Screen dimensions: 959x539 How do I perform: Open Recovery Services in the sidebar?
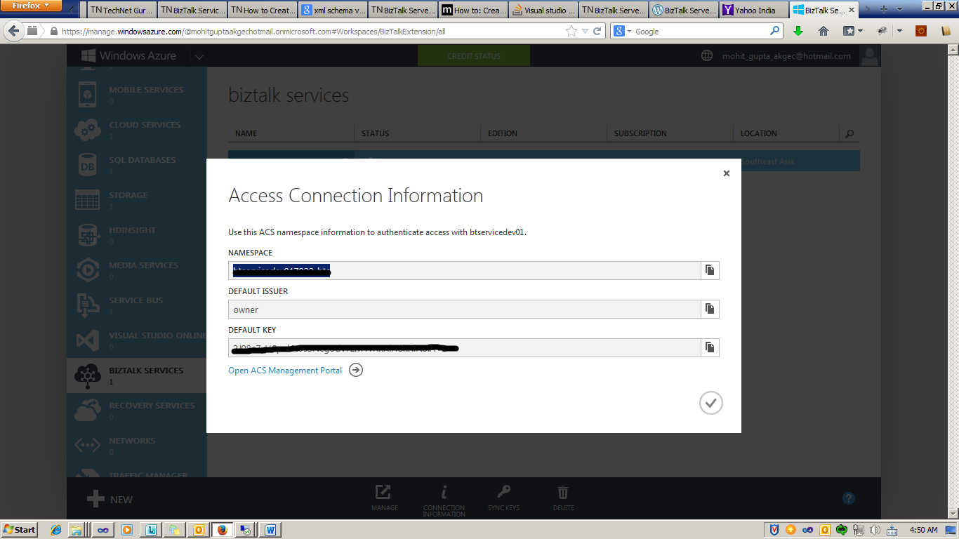[x=137, y=410]
